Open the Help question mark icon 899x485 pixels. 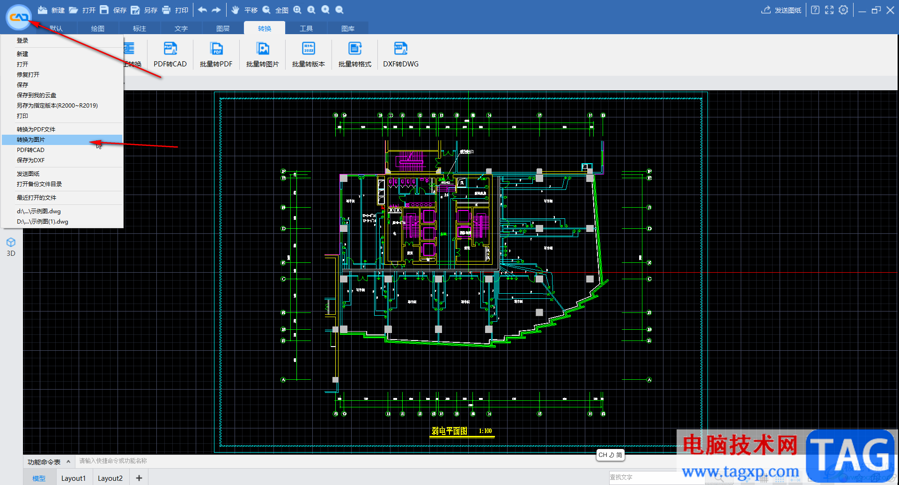tap(815, 10)
